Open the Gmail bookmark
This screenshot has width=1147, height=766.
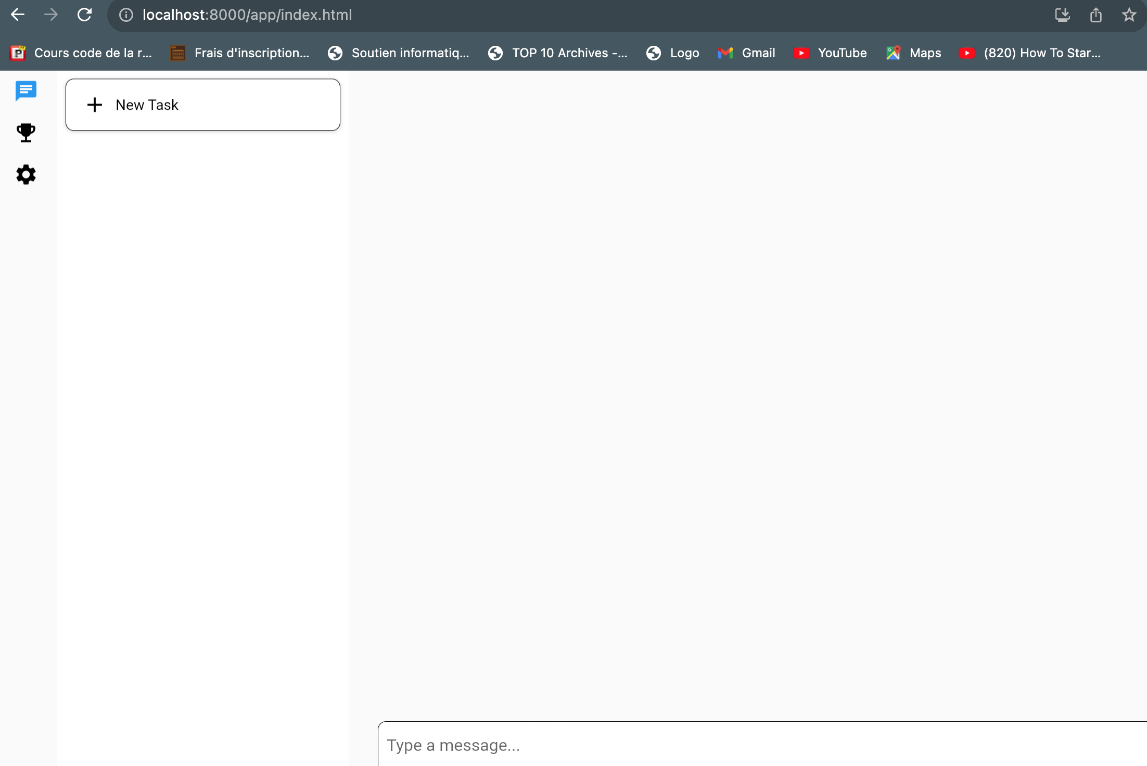[747, 53]
